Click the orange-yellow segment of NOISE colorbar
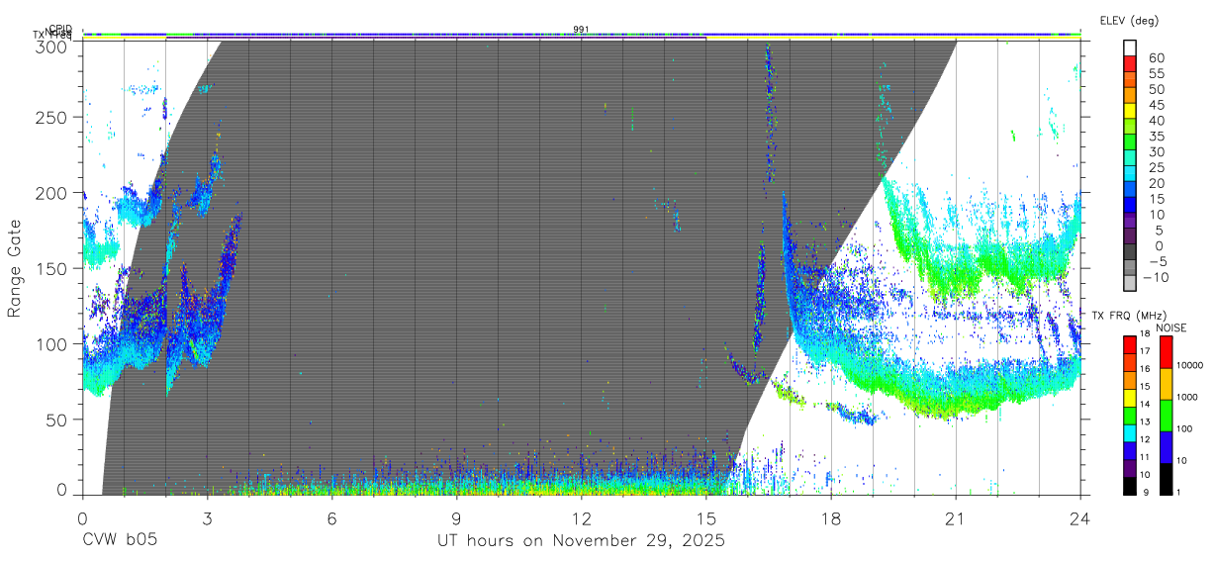 click(1166, 383)
